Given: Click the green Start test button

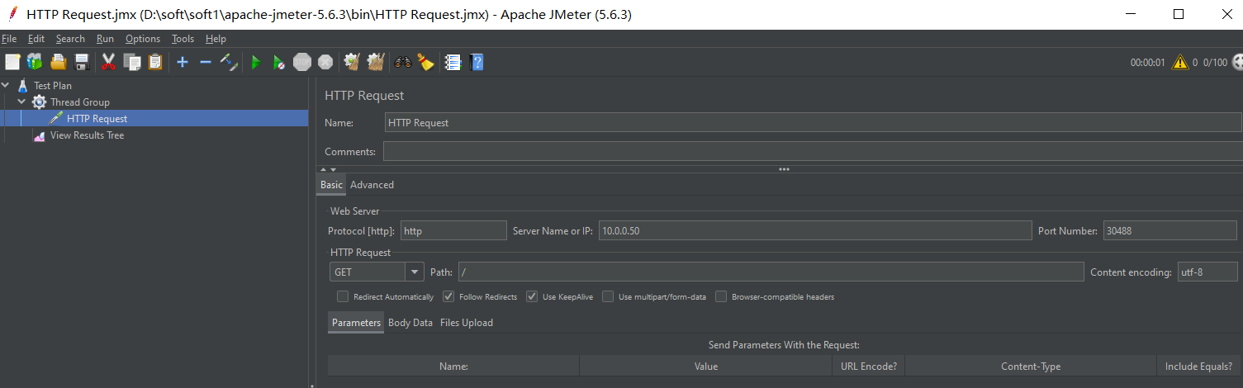Looking at the screenshot, I should (256, 62).
